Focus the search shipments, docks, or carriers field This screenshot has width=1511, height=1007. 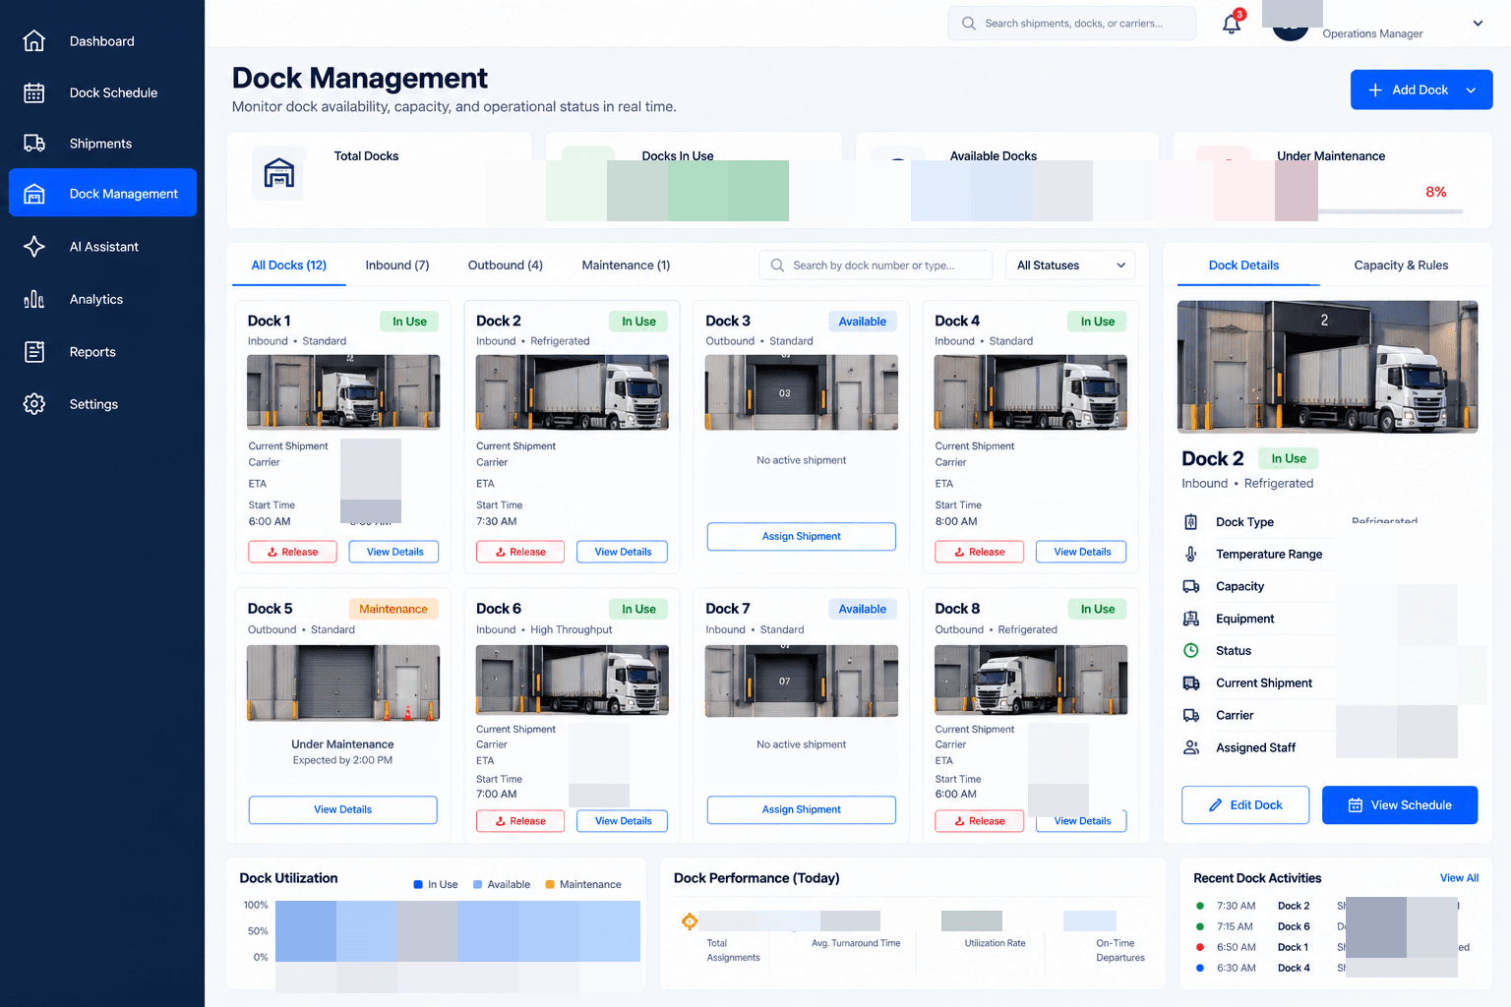point(1072,24)
